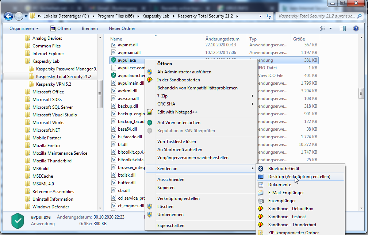Screen dimensions: 368x235
Task: Select the buffer.dll file
Action: pos(126,183)
